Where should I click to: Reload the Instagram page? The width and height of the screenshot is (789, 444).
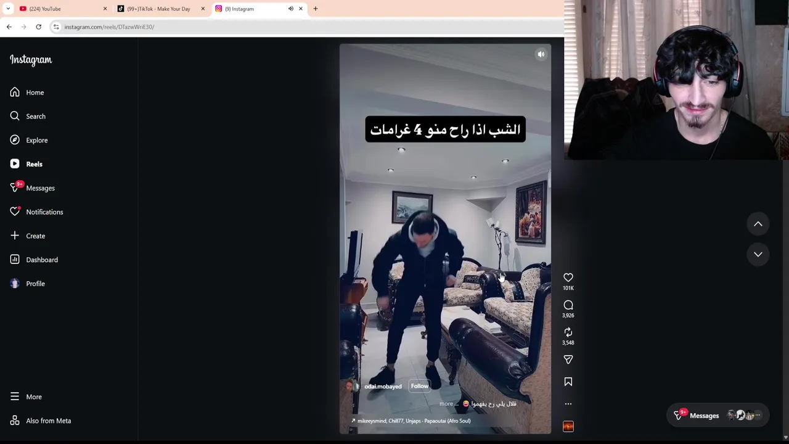point(38,27)
